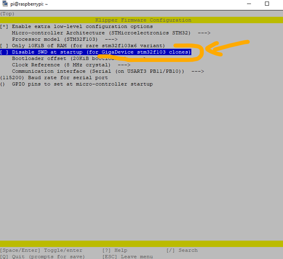Click the [?] Help hint
The height and width of the screenshot is (259, 283).
114,250
